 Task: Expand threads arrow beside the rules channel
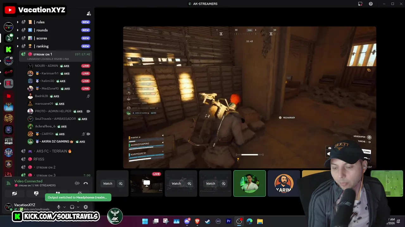(17, 22)
